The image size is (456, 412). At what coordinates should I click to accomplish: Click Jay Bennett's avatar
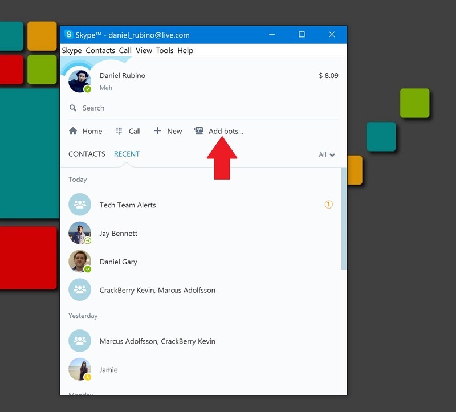79,233
